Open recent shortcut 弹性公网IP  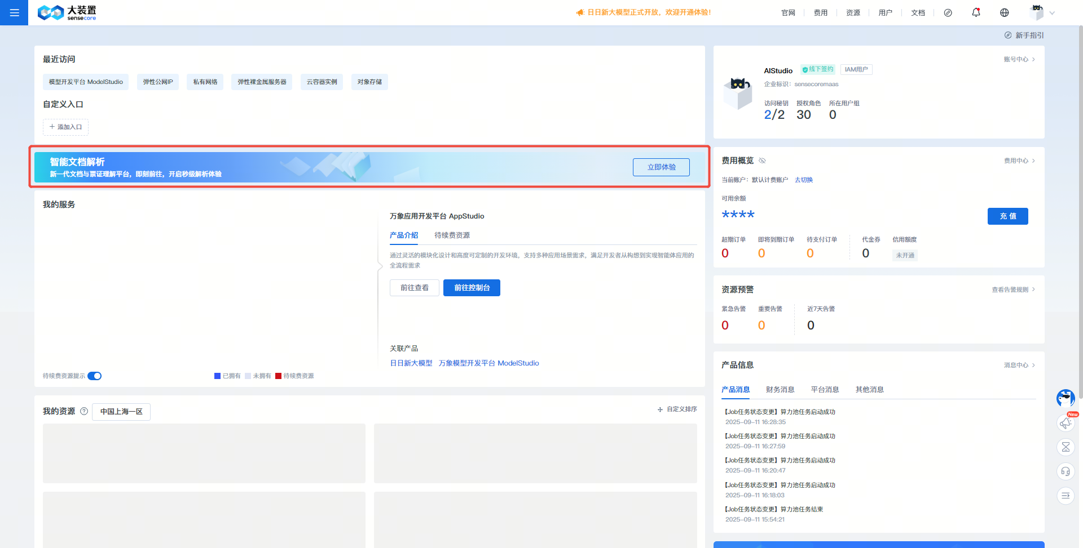click(158, 82)
